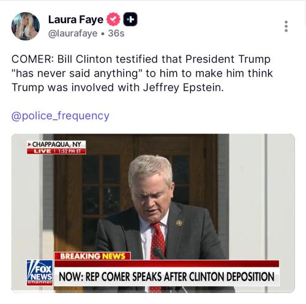Open Laura Faye's profile avatar

[x=25, y=26]
